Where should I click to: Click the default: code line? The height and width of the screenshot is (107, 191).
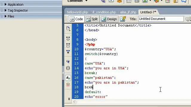point(93,92)
